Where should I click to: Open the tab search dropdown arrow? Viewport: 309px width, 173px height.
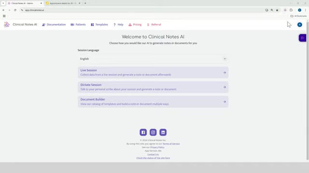tap(3, 3)
